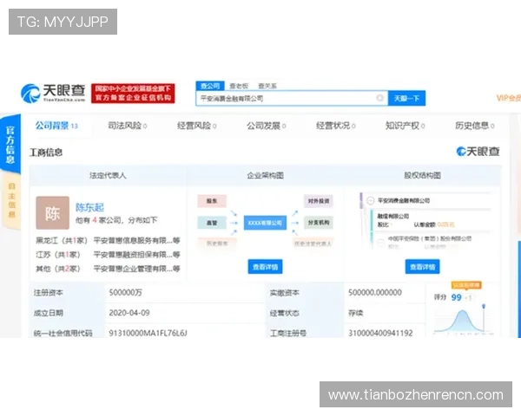521x416 pixels.
Task: Switch to the 公司发展 tab
Action: click(x=267, y=126)
